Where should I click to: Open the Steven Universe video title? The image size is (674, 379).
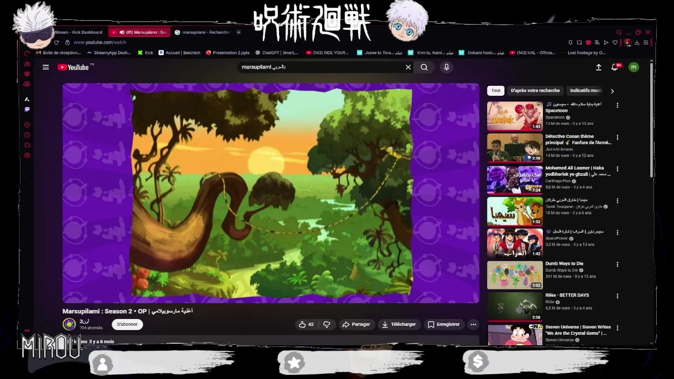click(578, 330)
